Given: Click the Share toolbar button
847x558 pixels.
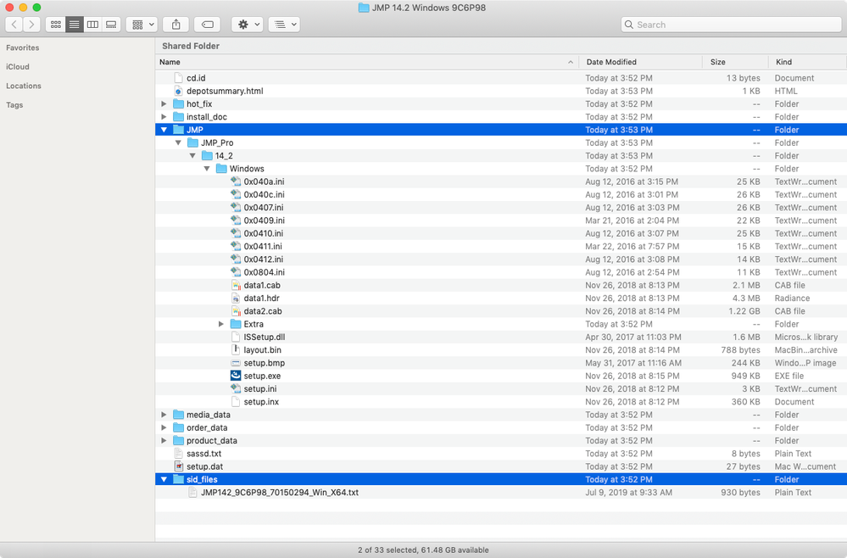Looking at the screenshot, I should click(x=176, y=25).
